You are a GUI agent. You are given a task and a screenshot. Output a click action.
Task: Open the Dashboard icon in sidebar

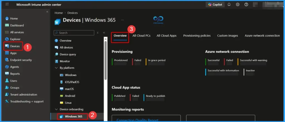click(7, 25)
